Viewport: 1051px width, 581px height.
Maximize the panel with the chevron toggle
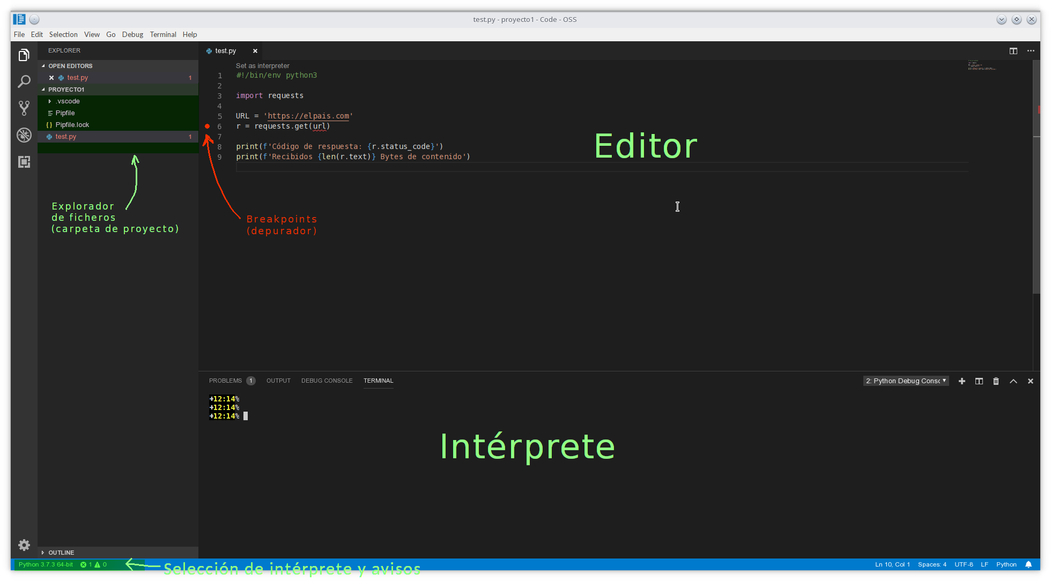(1013, 381)
